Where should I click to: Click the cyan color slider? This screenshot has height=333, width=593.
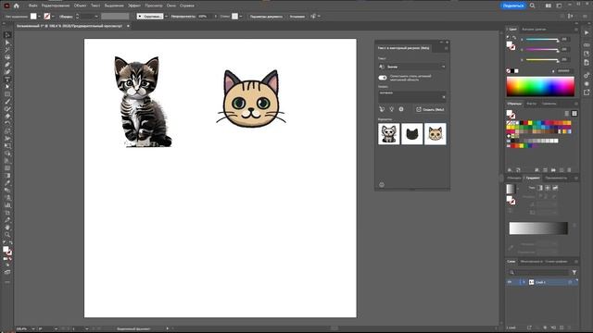[x=541, y=39]
